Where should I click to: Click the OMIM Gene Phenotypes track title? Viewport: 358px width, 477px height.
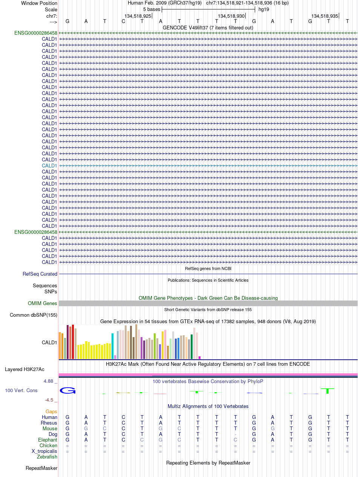click(208, 298)
